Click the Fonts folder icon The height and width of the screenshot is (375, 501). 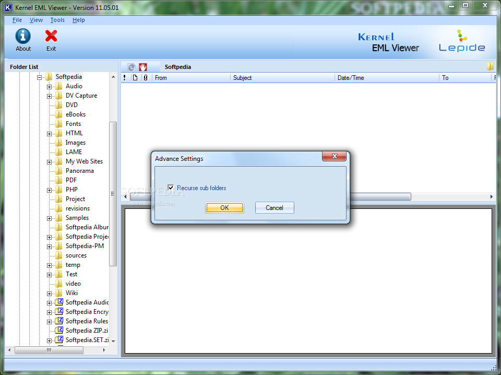(x=59, y=124)
